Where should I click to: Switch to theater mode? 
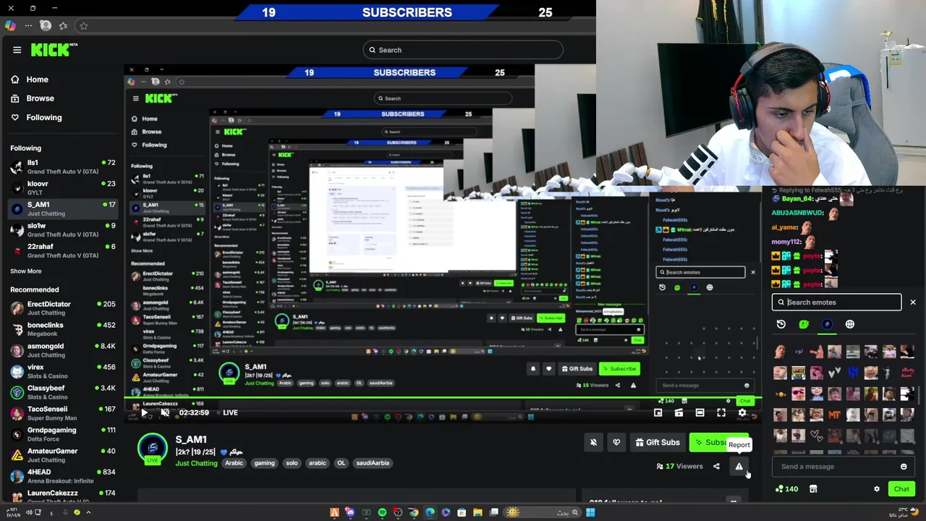(x=700, y=412)
